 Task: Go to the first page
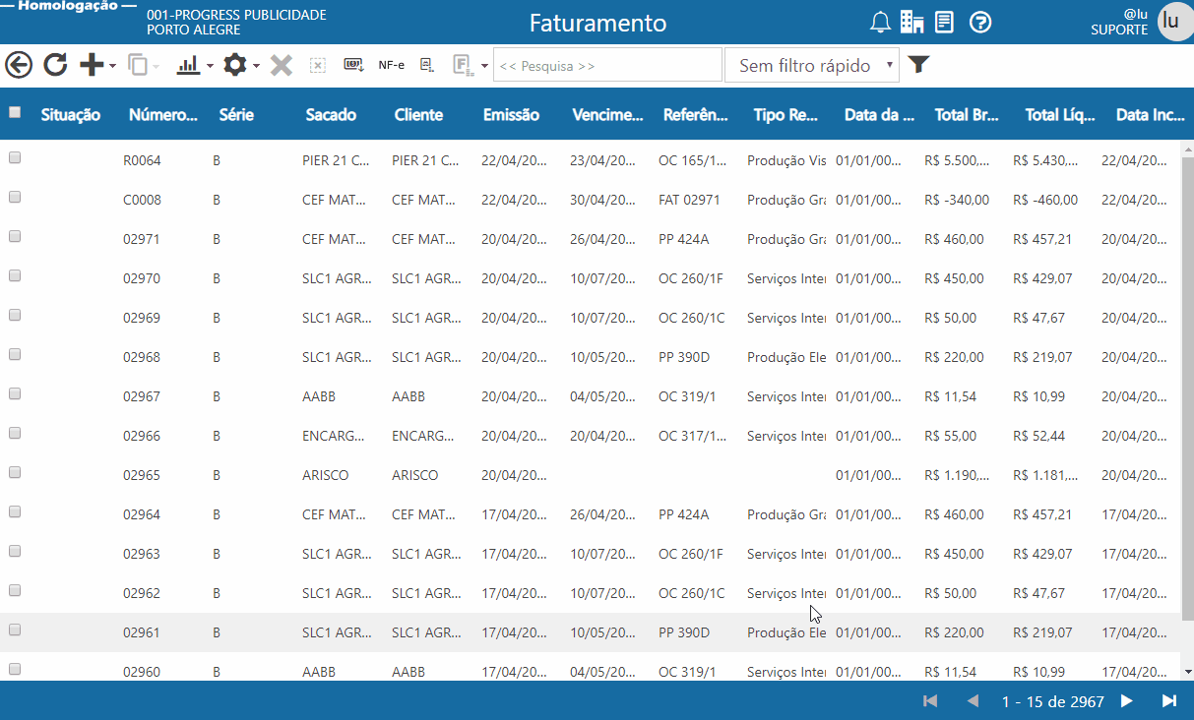(x=930, y=701)
